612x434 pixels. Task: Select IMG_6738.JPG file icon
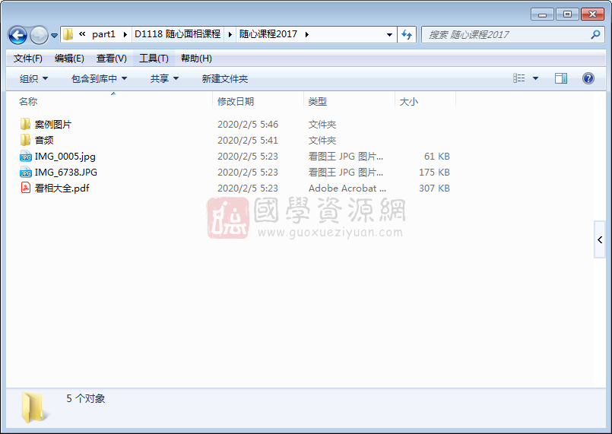coord(25,172)
